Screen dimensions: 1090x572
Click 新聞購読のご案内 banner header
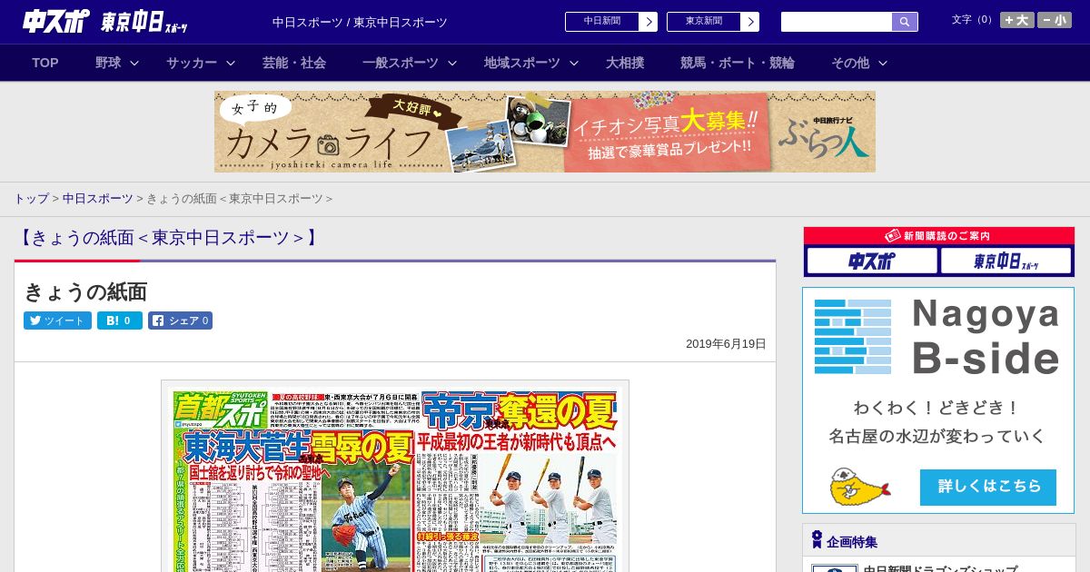coord(939,236)
